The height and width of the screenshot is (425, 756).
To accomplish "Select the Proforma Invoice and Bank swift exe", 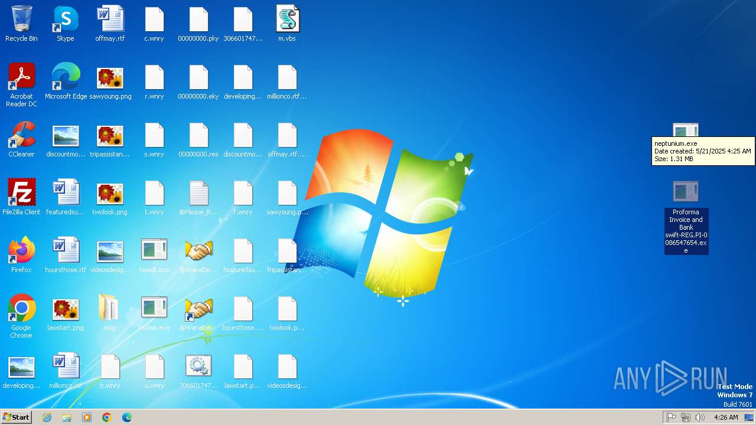I will coord(686,217).
